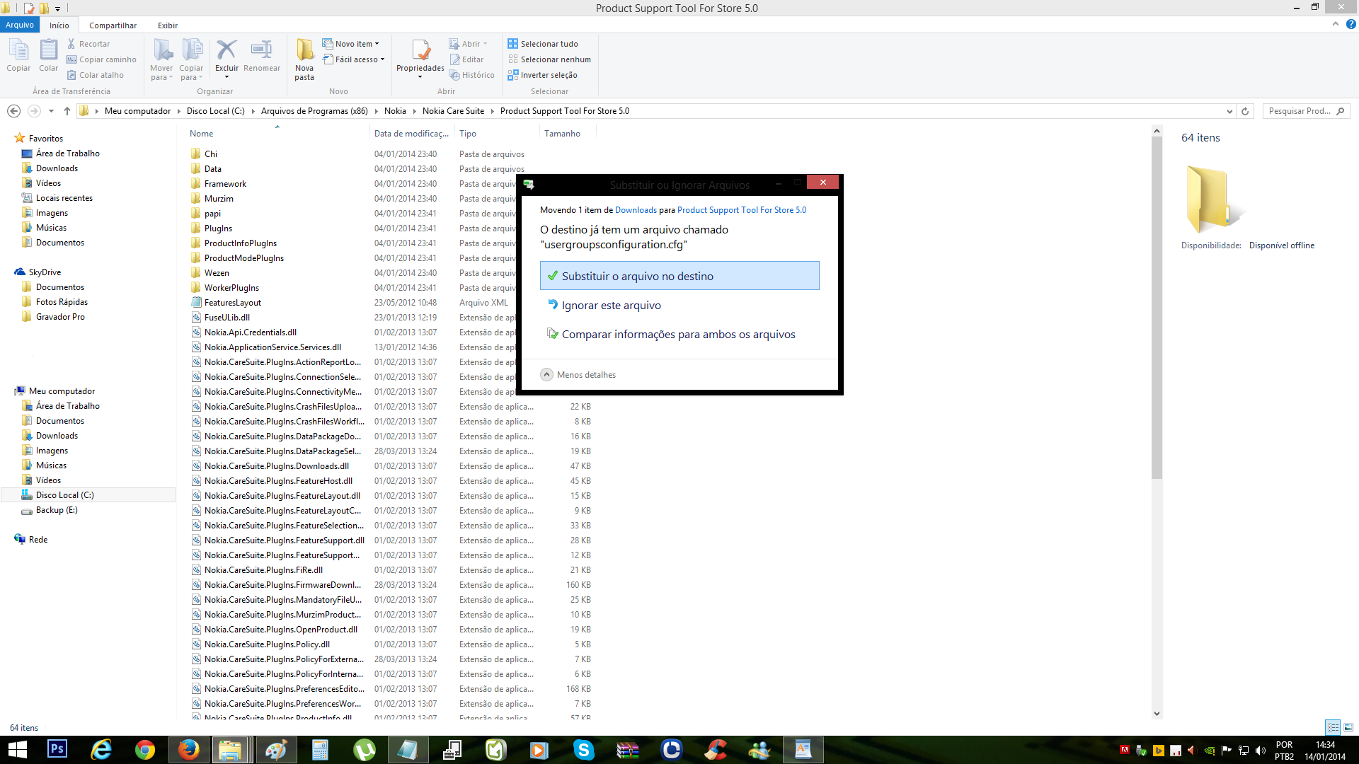This screenshot has width=1359, height=764.
Task: Open the address bar history dropdown
Action: pos(1229,111)
